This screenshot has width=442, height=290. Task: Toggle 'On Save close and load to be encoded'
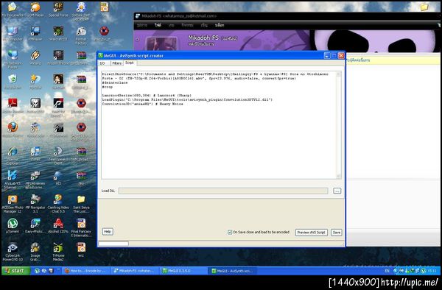click(x=230, y=233)
